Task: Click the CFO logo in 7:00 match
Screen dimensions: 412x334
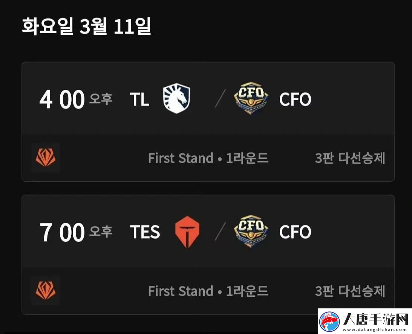Action: pyautogui.click(x=251, y=231)
